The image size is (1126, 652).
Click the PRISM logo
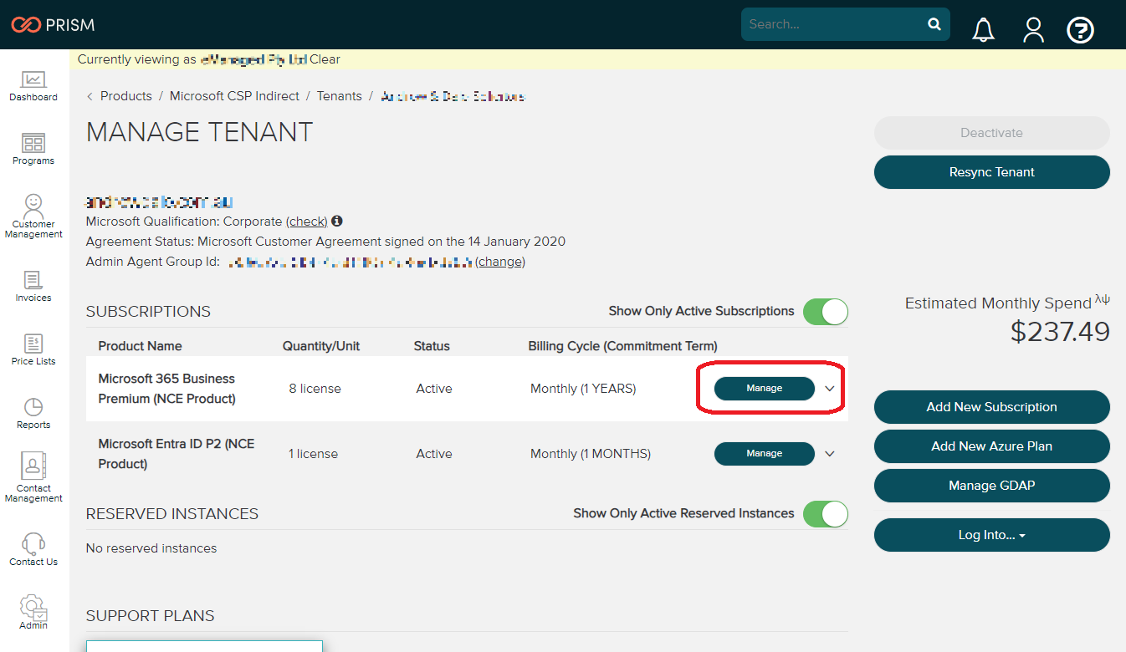[x=53, y=24]
